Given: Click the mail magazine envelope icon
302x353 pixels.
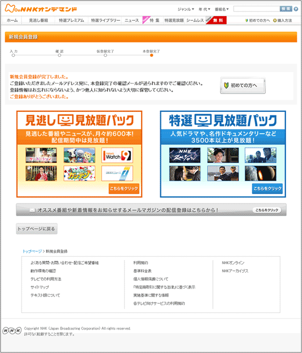Looking at the screenshot, I should 32,210.
